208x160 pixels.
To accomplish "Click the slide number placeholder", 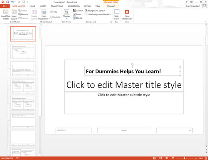I will [x=174, y=130].
